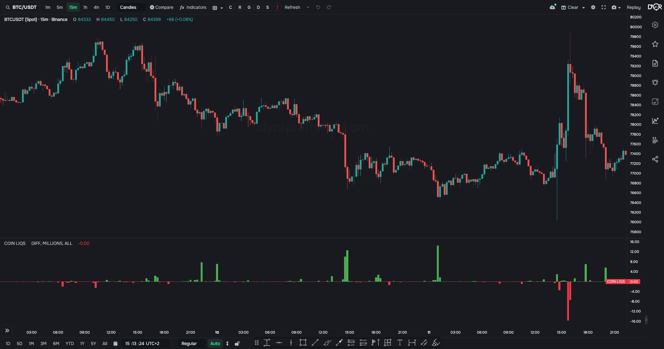Toggle the S circle button
This screenshot has width=664, height=349.
tap(268, 7)
